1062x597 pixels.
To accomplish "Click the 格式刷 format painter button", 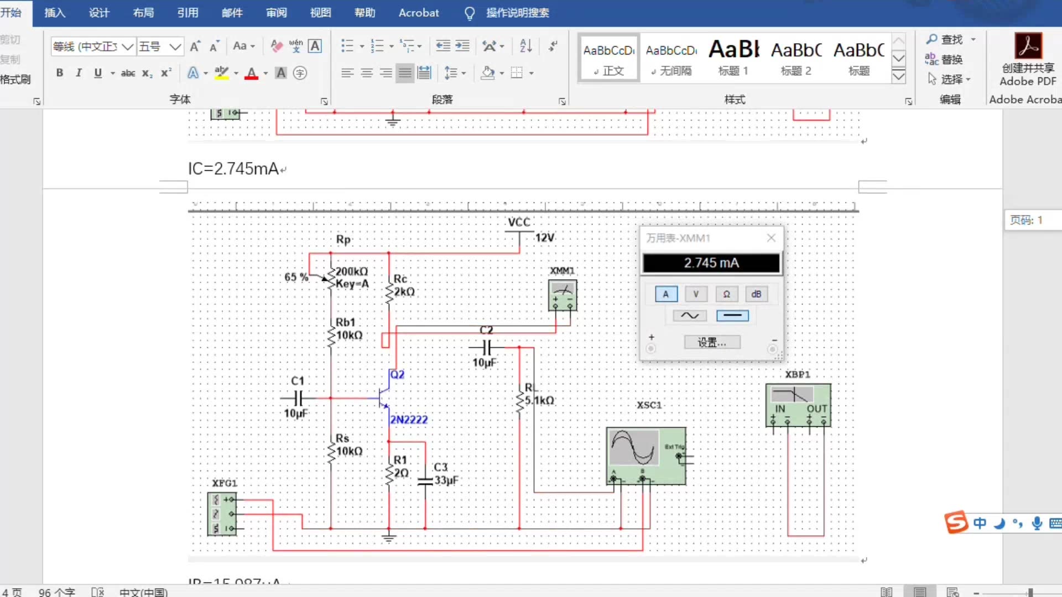I will click(x=15, y=79).
